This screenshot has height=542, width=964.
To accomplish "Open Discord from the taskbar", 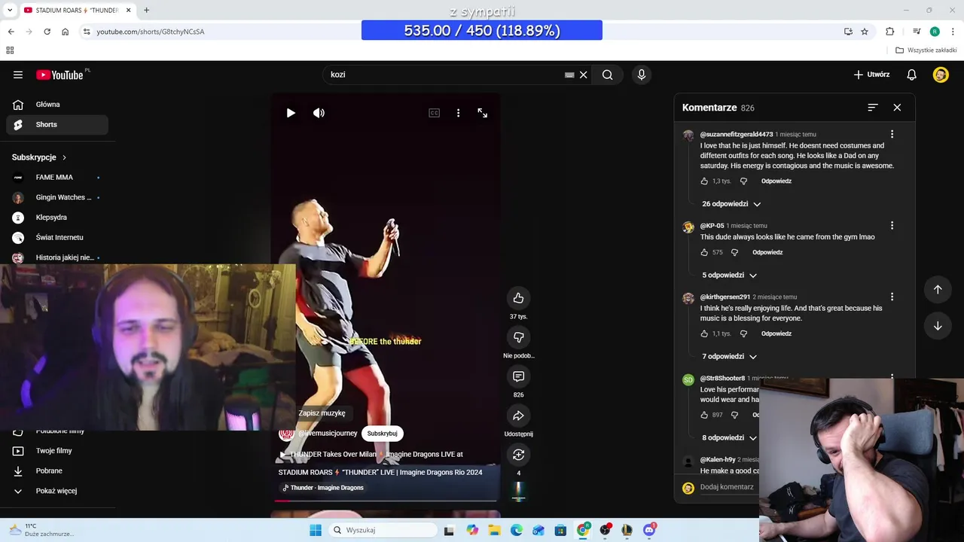I will [649, 530].
